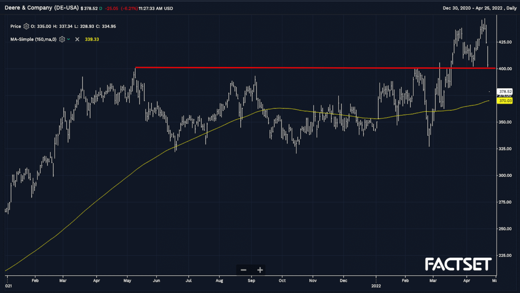Viewport: 520px width, 293px height.
Task: Expand the MA-Simple green chevron dropdown
Action: [68, 39]
